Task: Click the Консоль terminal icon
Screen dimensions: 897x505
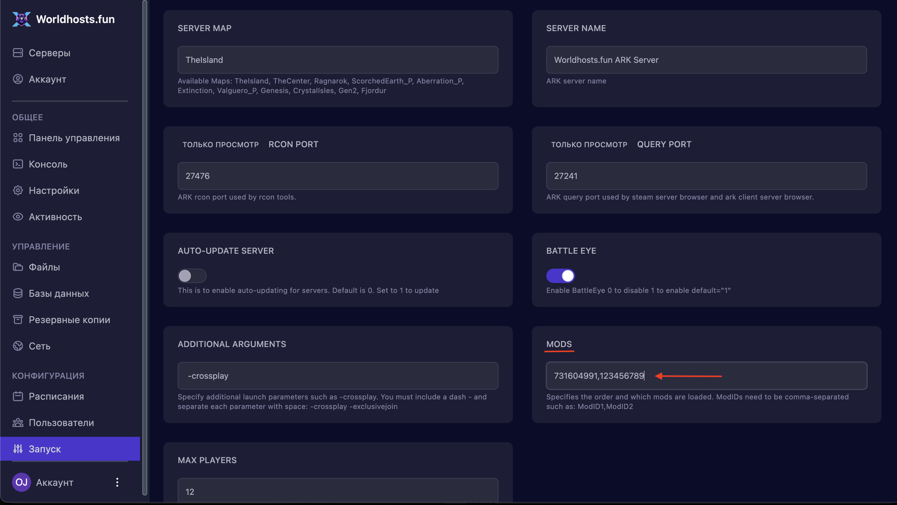Action: 18,164
